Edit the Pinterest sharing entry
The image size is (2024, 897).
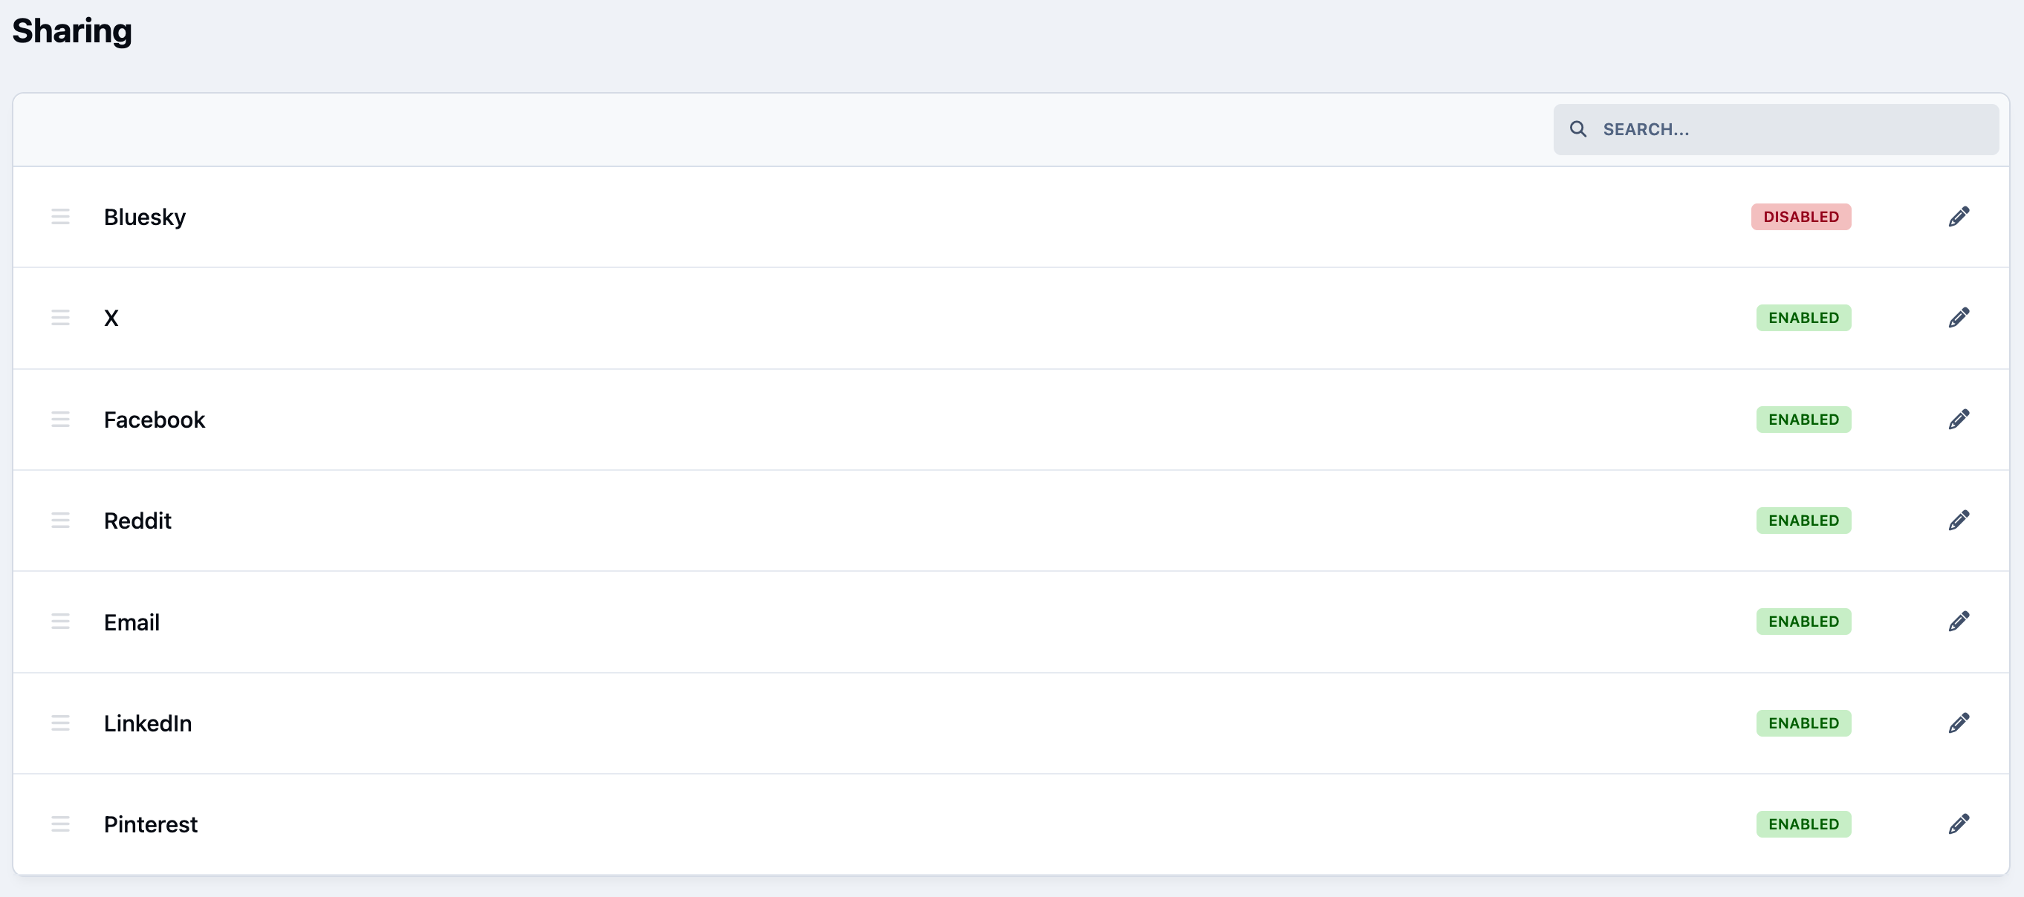point(1959,825)
